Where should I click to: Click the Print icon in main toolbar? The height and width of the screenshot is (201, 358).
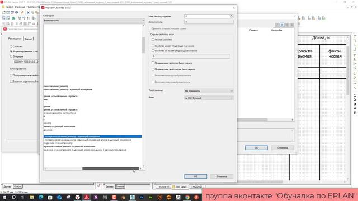[17, 12]
